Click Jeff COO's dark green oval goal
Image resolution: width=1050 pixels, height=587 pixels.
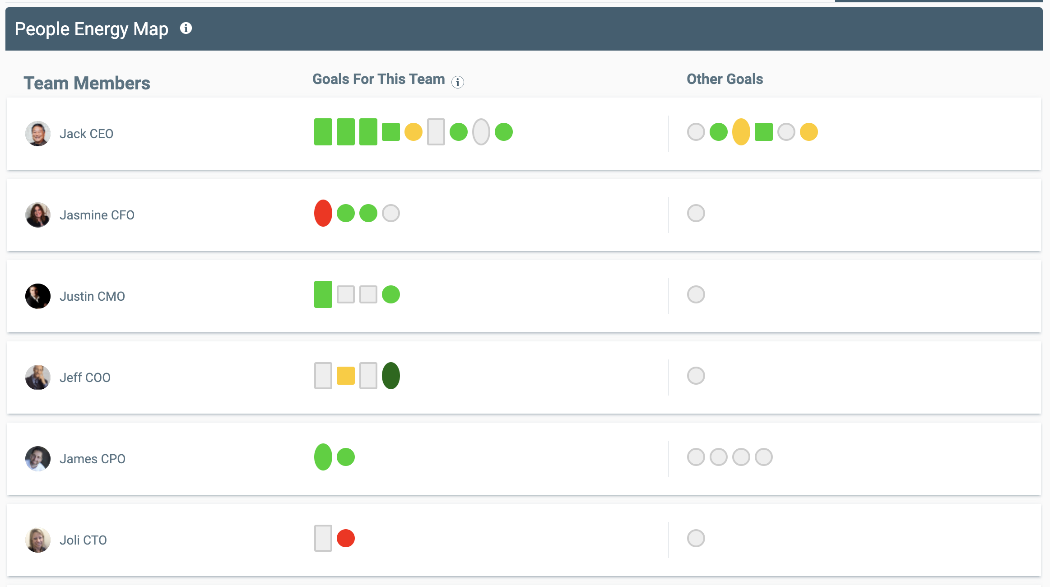click(390, 376)
